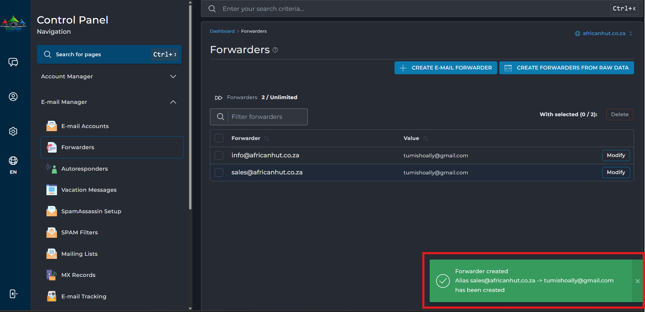Open the africanhut.co.za domain selector
Viewport: 645px width, 312px height.
pyautogui.click(x=604, y=33)
